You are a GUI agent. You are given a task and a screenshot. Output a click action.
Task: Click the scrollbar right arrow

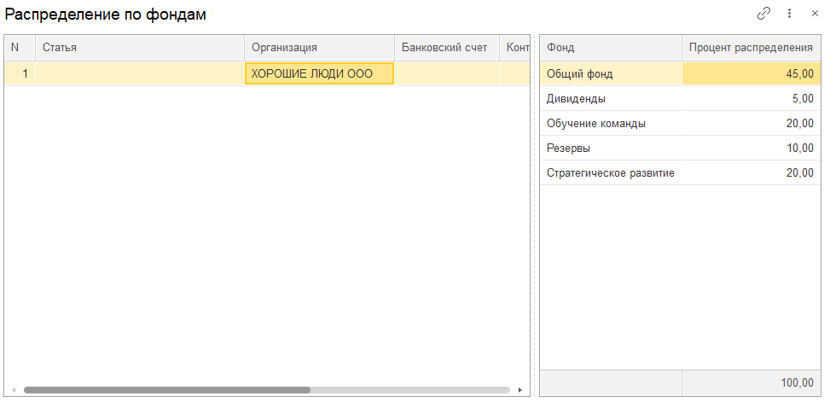click(x=520, y=390)
